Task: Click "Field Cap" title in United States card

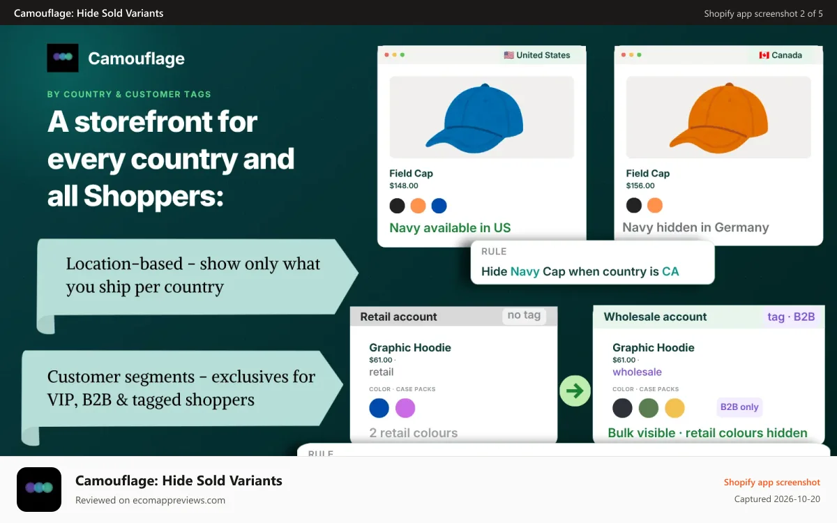Action: pyautogui.click(x=411, y=174)
